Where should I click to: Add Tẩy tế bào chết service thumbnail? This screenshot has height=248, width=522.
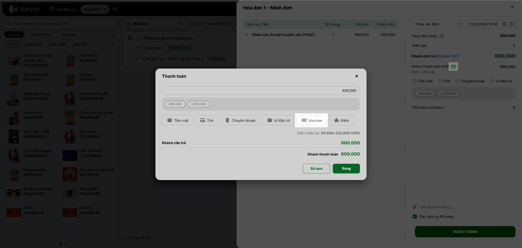(x=14, y=79)
